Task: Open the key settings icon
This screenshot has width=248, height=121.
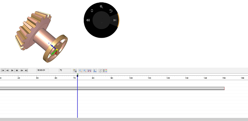Action: coord(75,71)
